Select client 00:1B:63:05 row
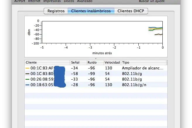The width and height of the screenshot is (192, 128). [x=96, y=85]
